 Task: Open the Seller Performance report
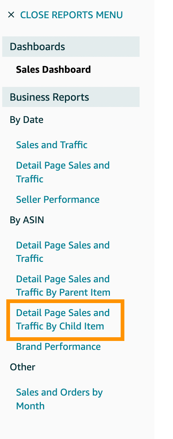[x=58, y=199]
